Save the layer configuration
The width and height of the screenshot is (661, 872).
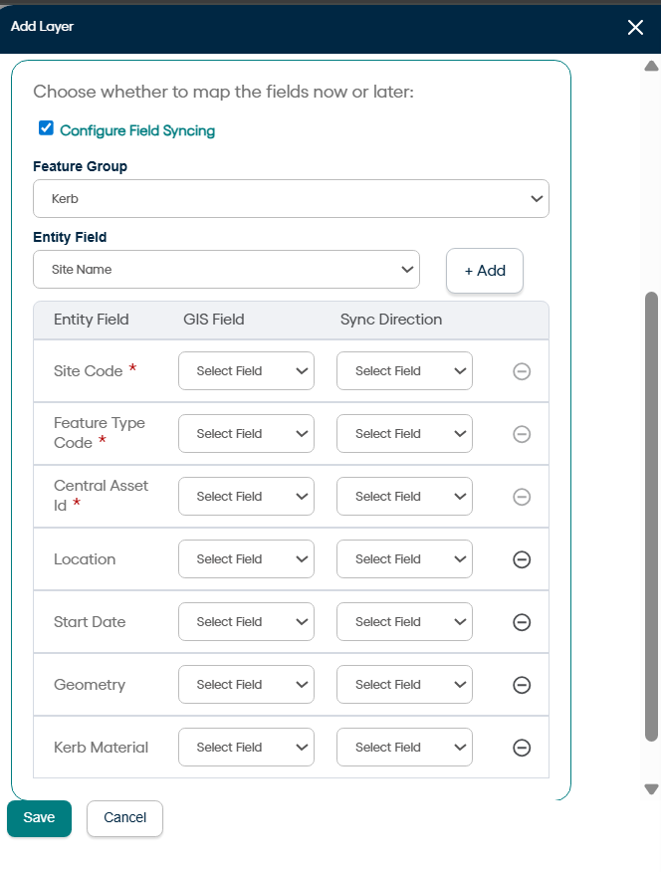(x=39, y=818)
